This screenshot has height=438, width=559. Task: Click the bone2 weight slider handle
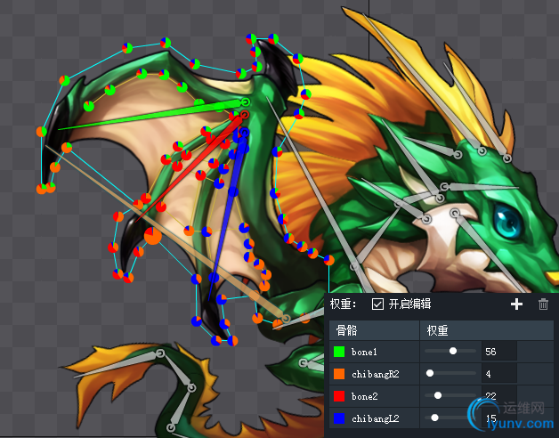[x=438, y=395]
